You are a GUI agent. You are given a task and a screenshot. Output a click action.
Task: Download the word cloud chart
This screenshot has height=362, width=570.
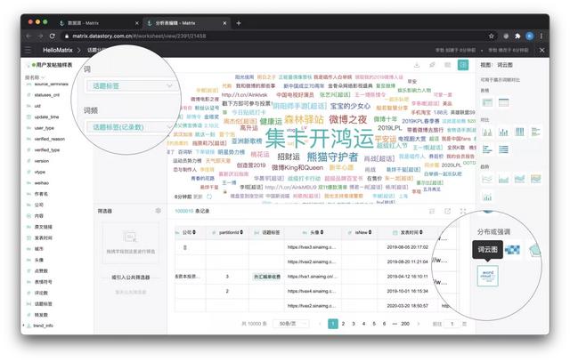pos(417,65)
